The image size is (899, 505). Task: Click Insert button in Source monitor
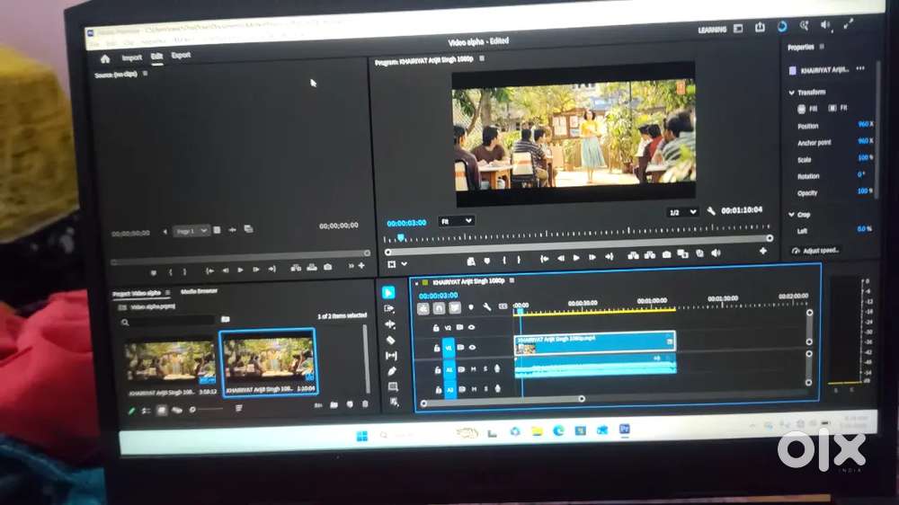point(296,269)
